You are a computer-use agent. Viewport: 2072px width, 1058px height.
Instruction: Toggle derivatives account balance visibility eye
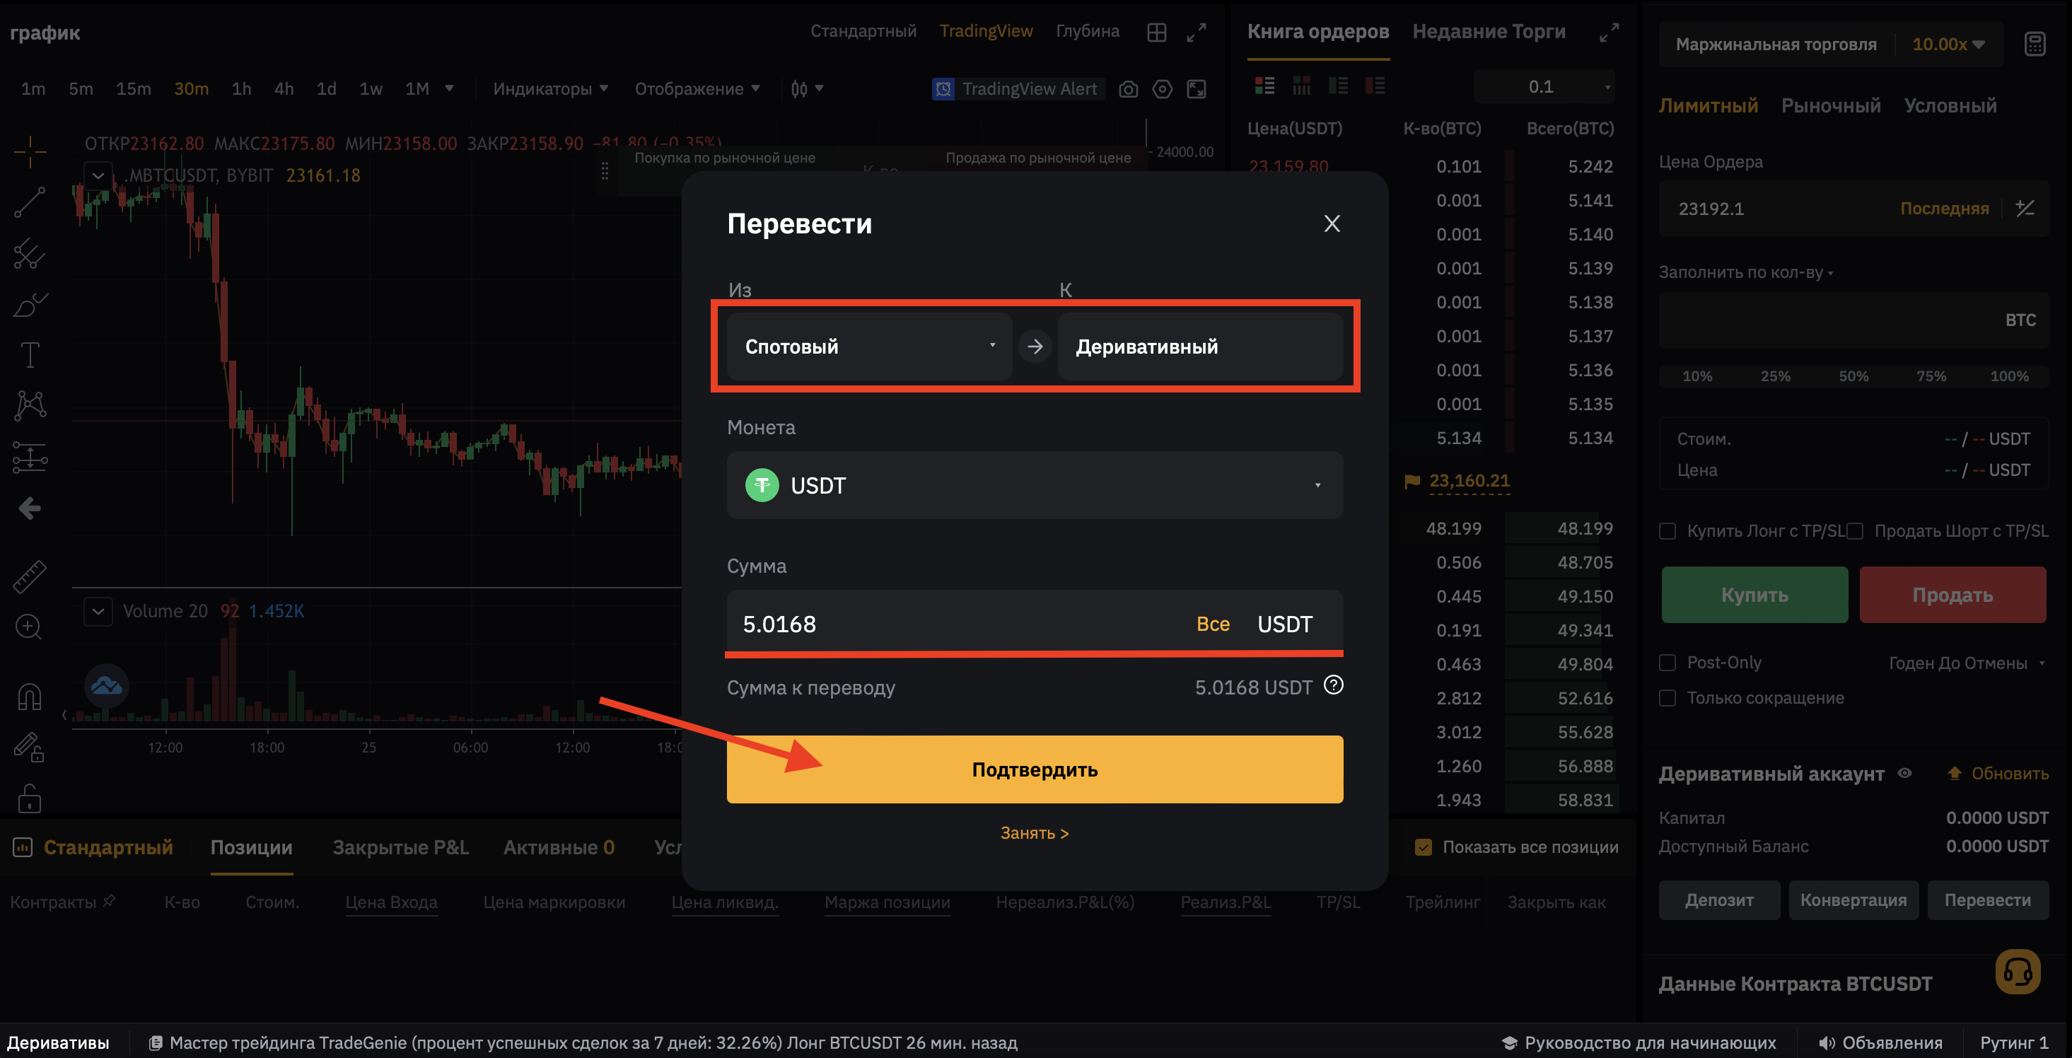click(1904, 773)
